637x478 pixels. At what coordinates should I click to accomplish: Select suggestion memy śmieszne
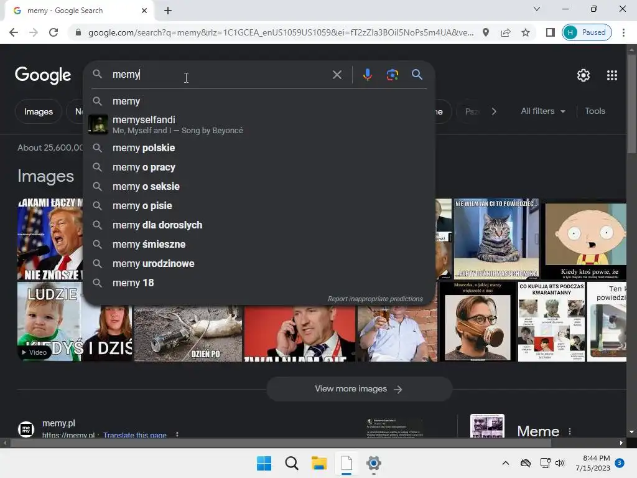click(x=259, y=244)
